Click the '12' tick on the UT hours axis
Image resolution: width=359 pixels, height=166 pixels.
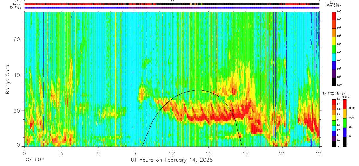[x=172, y=153]
